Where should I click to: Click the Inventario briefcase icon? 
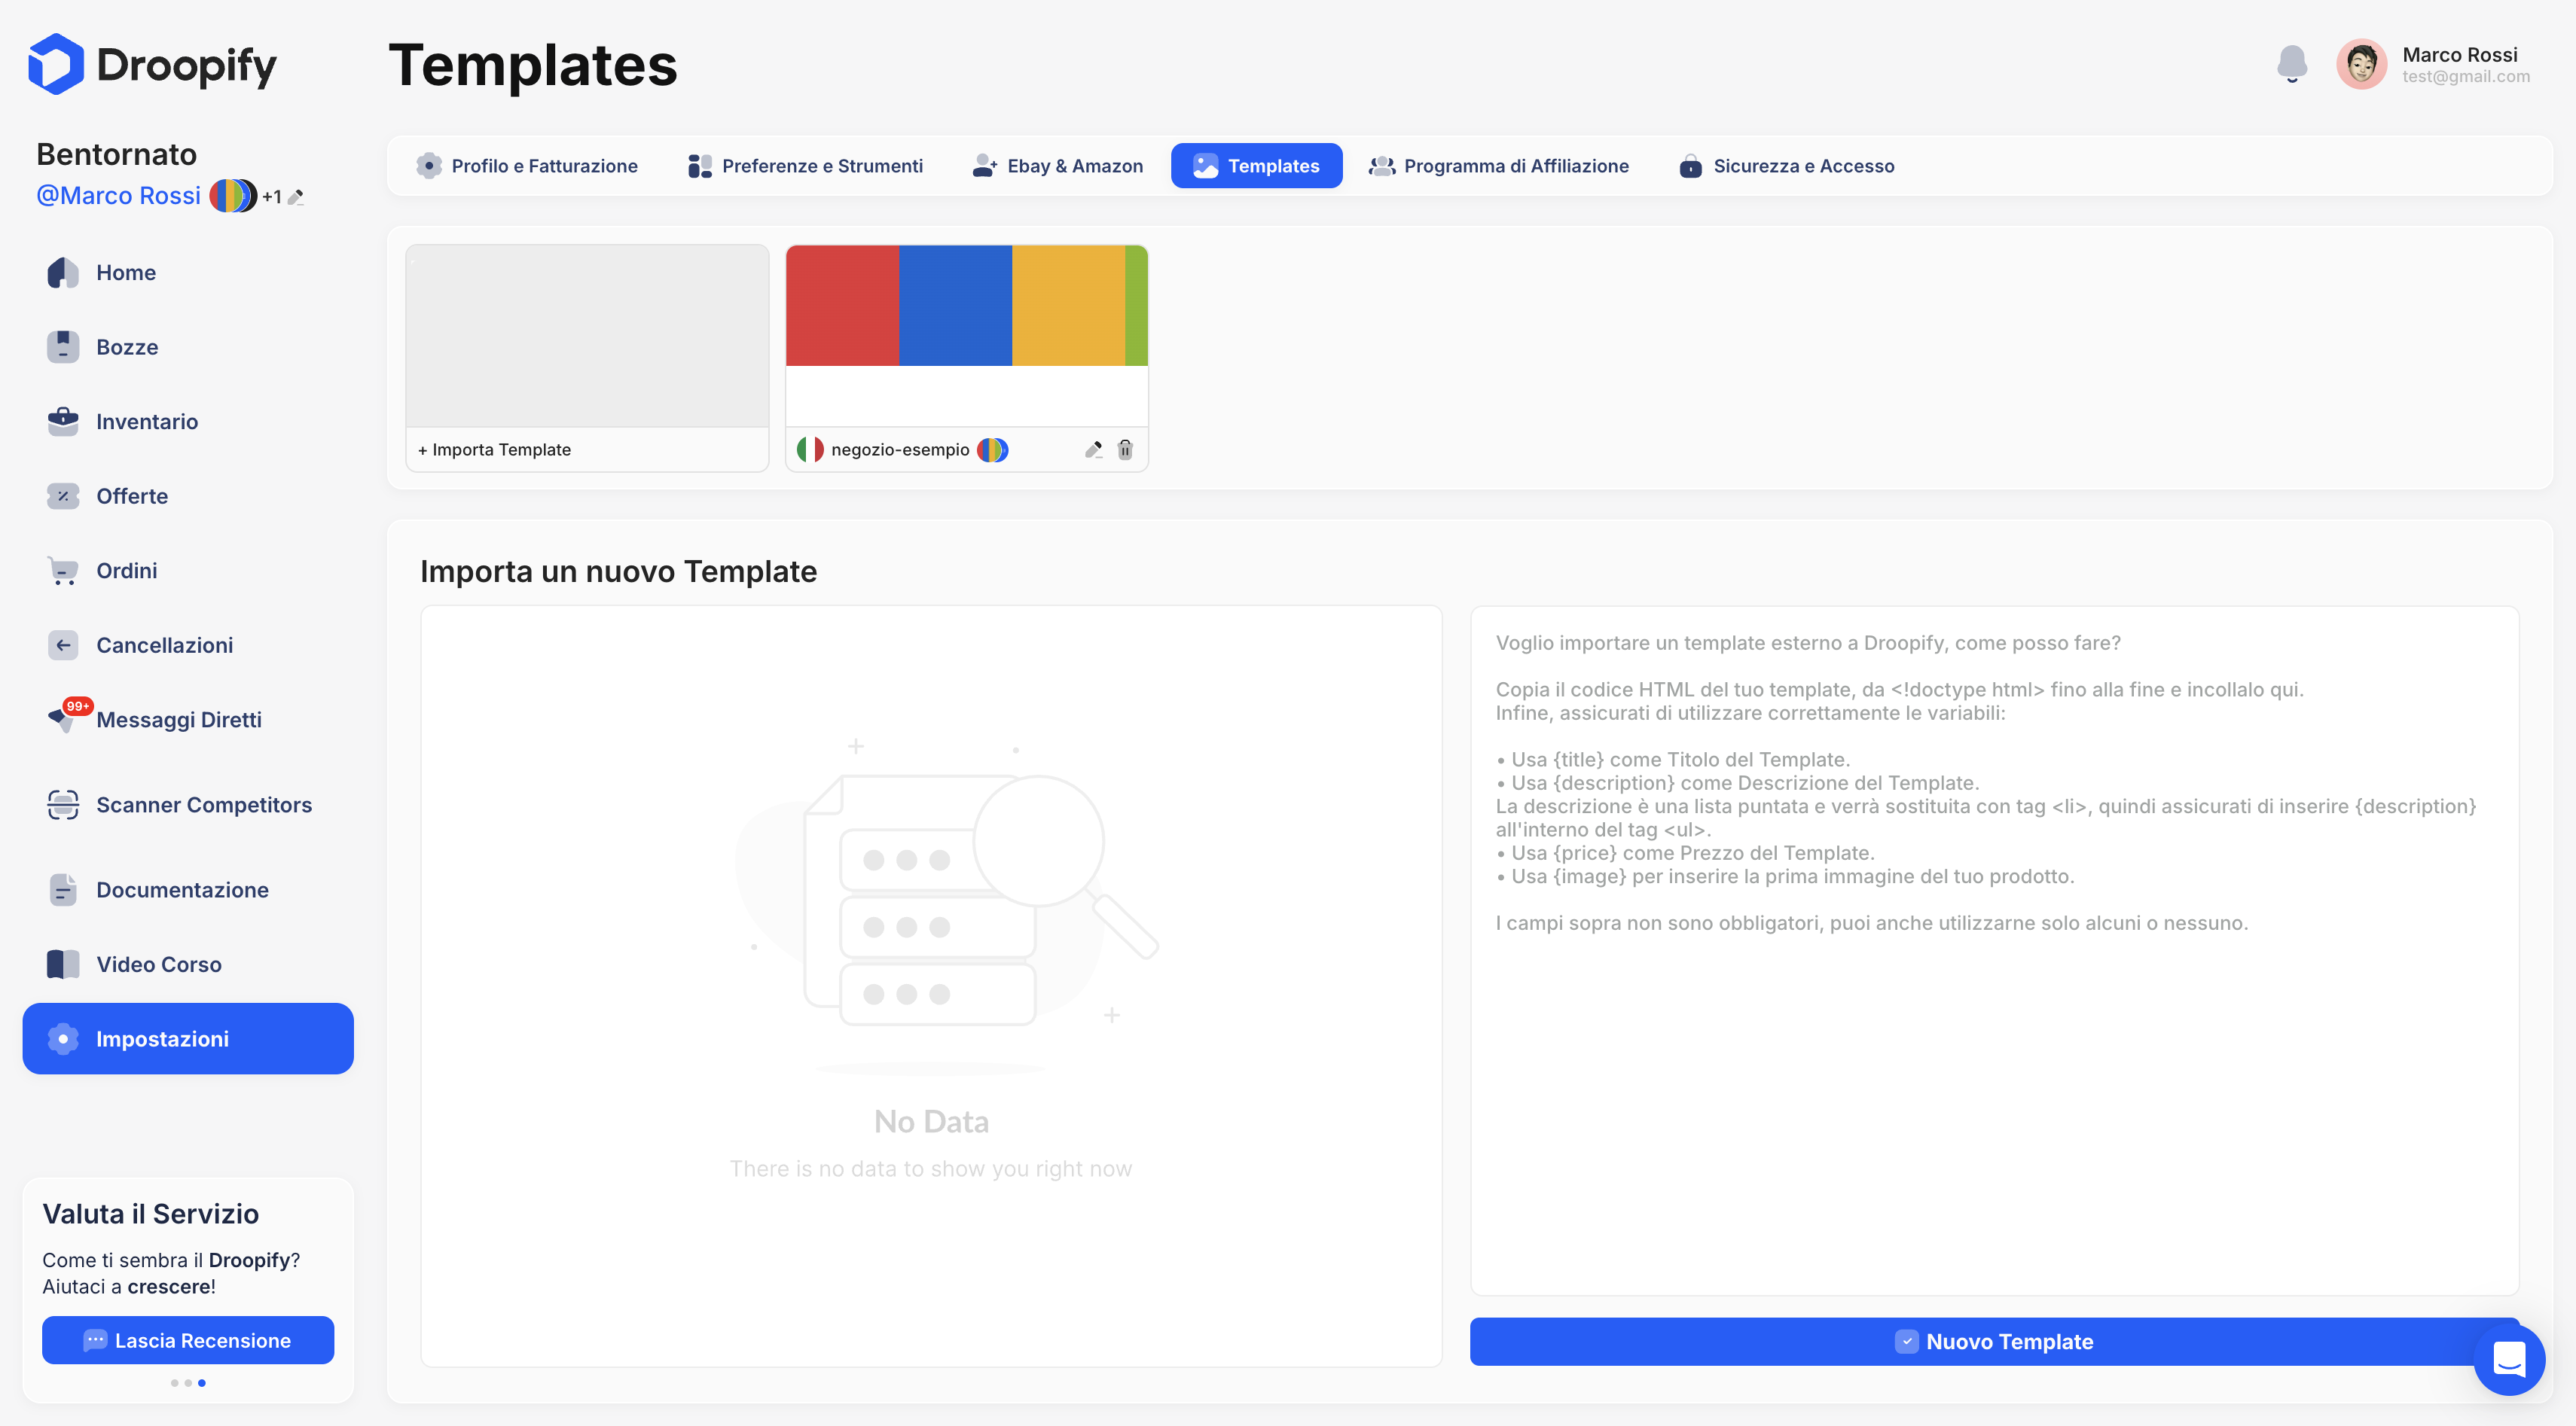[63, 421]
